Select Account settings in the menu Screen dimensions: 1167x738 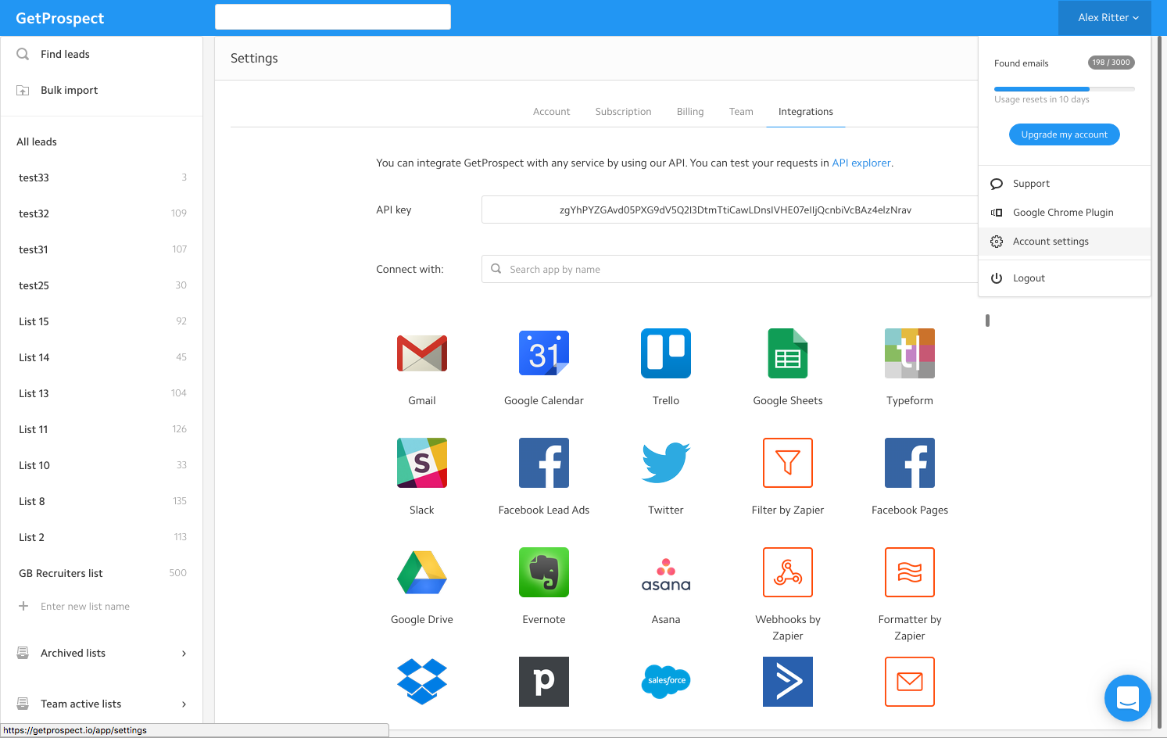point(1065,242)
